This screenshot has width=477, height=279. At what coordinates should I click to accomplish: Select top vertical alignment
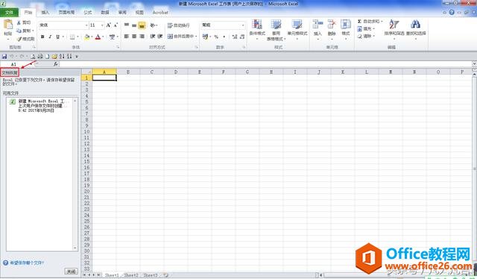127,25
